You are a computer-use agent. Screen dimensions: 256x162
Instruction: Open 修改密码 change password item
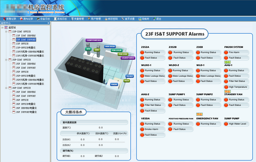click(x=111, y=19)
